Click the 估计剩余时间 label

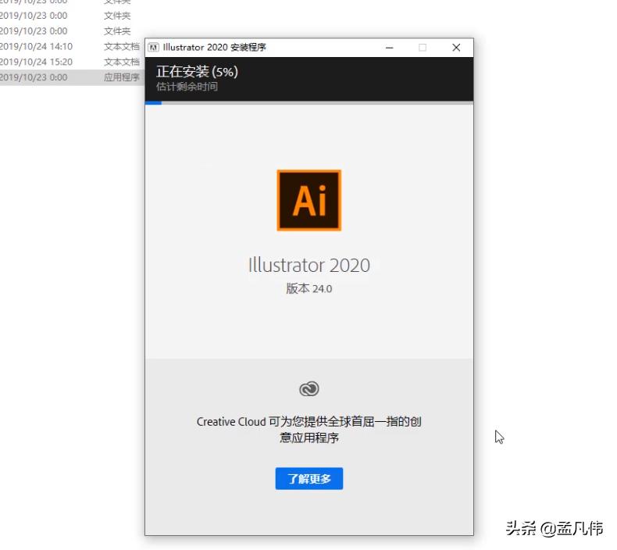(x=187, y=87)
